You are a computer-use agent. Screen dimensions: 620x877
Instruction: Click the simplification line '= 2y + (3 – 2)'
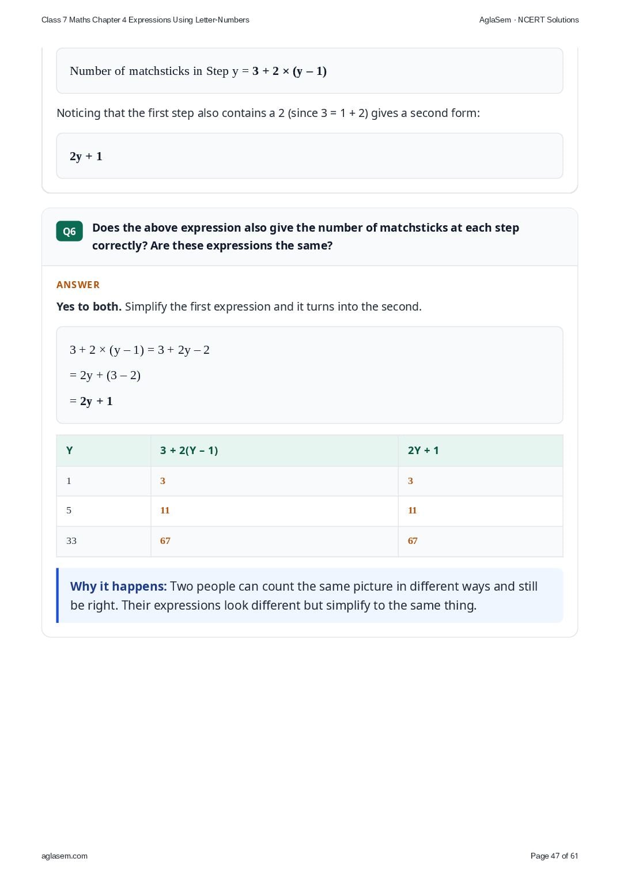105,376
